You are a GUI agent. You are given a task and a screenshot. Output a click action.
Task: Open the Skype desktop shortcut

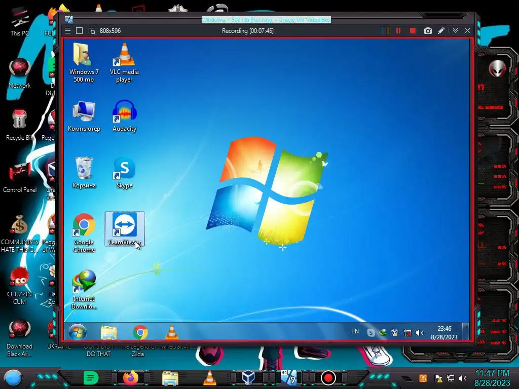pos(124,173)
